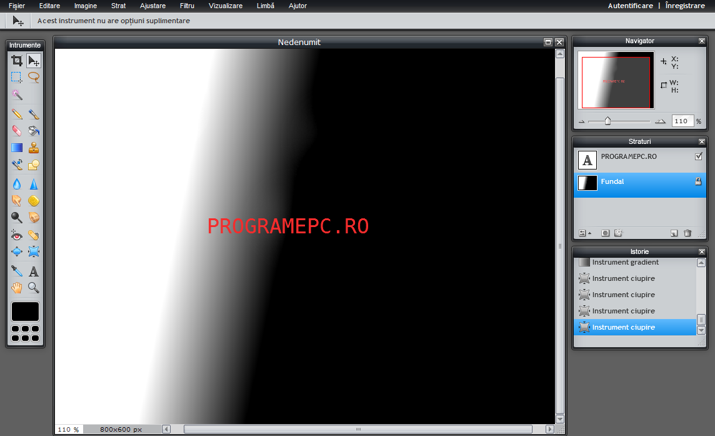Select the Move tool in Intrumente
715x436 pixels.
click(34, 60)
